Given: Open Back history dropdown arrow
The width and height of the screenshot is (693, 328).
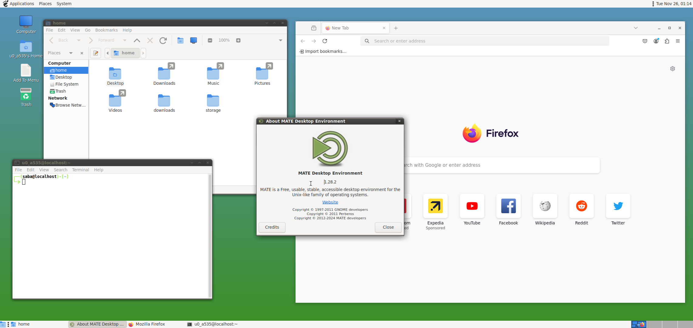Looking at the screenshot, I should 79,40.
